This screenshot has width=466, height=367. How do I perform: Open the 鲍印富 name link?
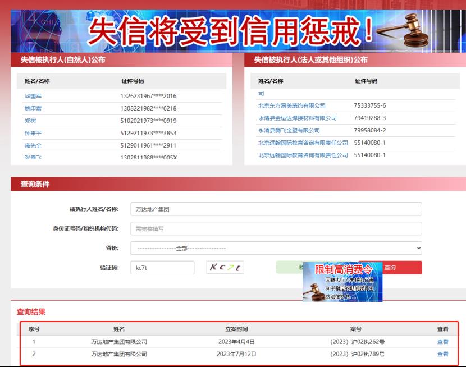click(33, 109)
